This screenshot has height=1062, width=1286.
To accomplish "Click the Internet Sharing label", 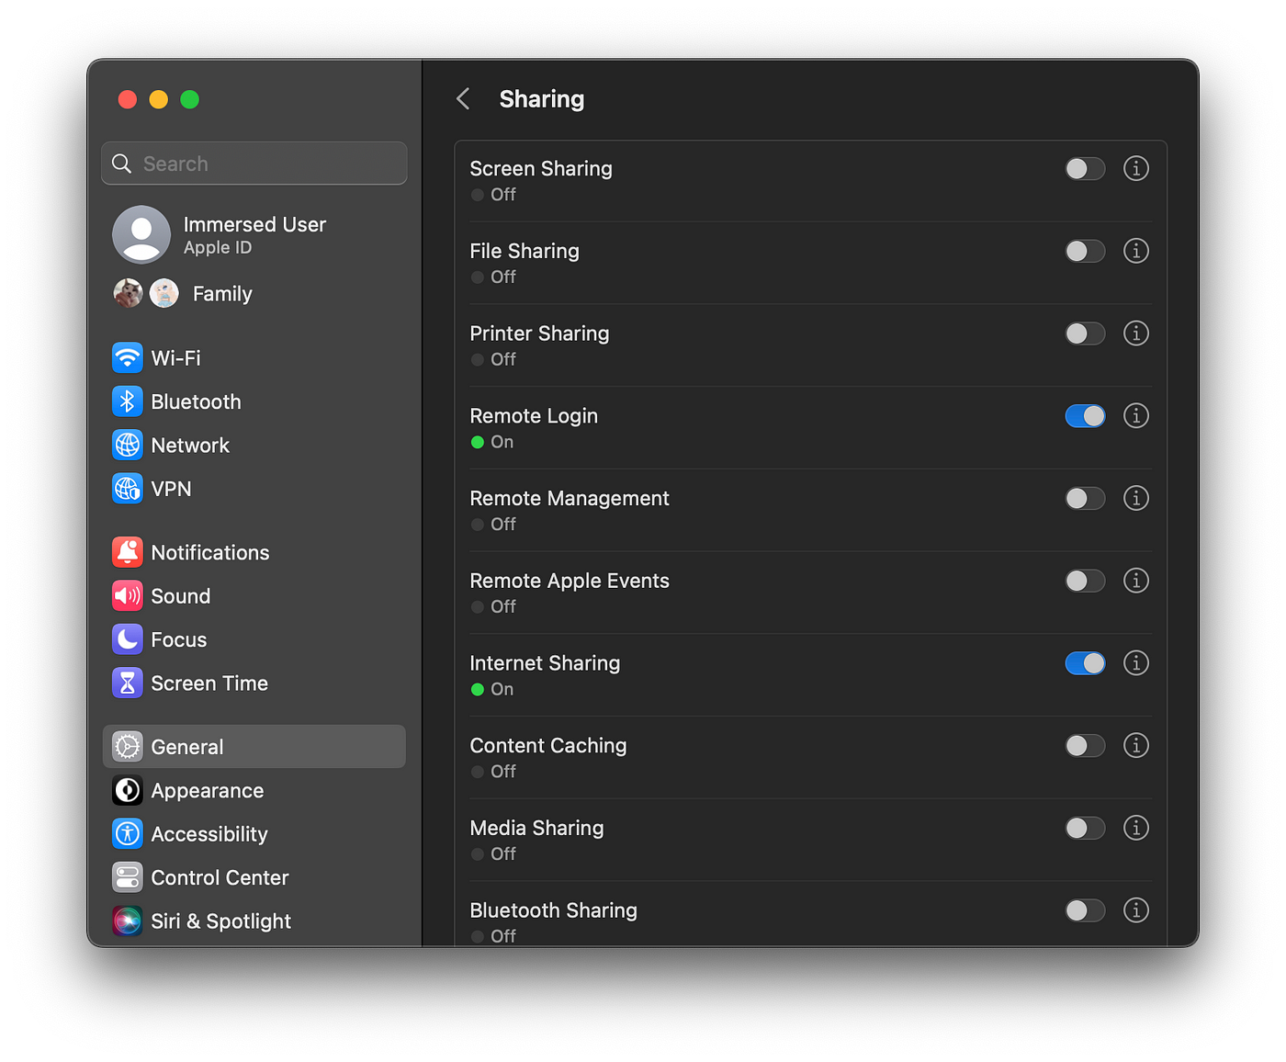I will click(545, 663).
